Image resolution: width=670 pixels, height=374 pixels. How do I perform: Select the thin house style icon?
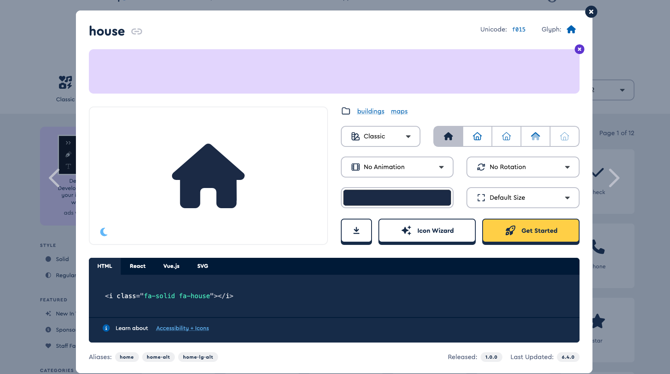coord(565,136)
